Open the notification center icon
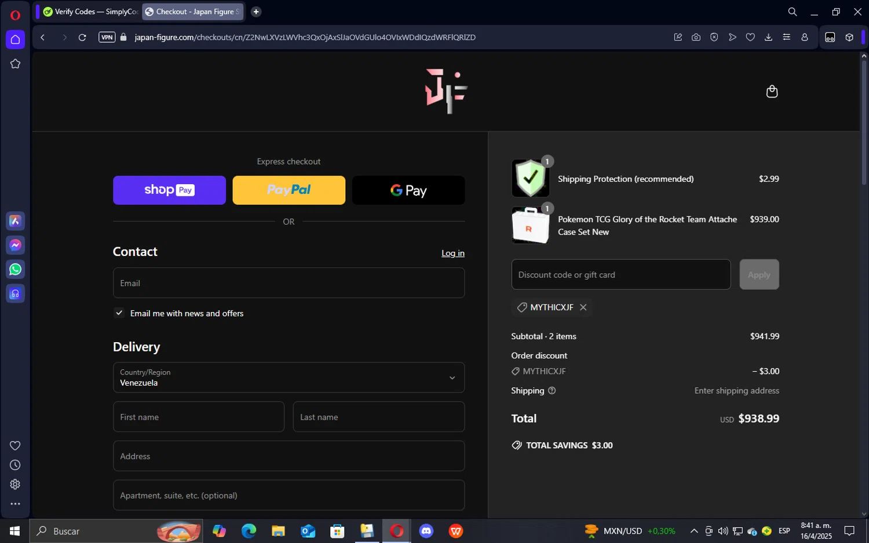 (x=849, y=531)
